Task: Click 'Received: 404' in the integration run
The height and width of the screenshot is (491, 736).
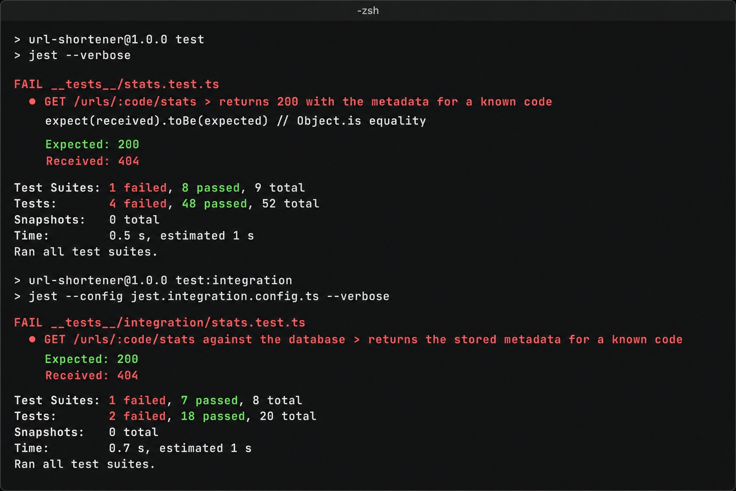Action: pyautogui.click(x=92, y=375)
